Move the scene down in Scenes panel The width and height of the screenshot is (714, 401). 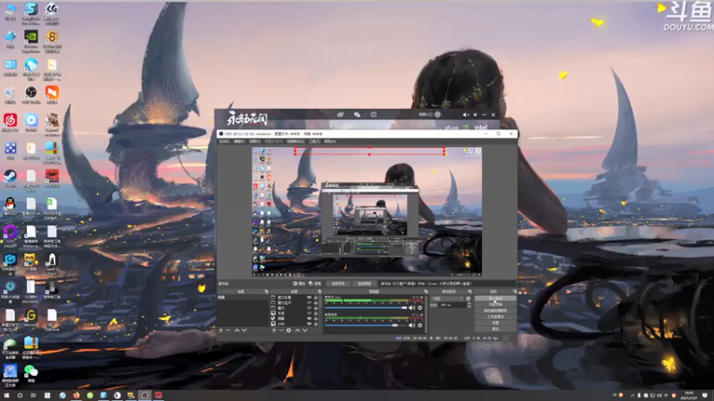pyautogui.click(x=244, y=330)
